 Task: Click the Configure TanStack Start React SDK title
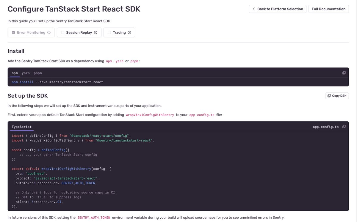pyautogui.click(x=74, y=9)
